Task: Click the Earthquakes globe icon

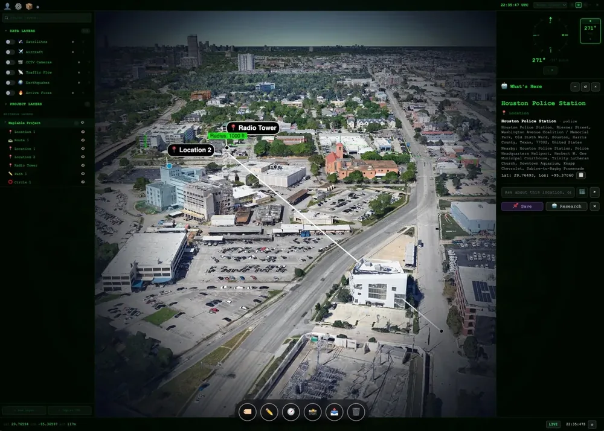Action: [x=21, y=82]
